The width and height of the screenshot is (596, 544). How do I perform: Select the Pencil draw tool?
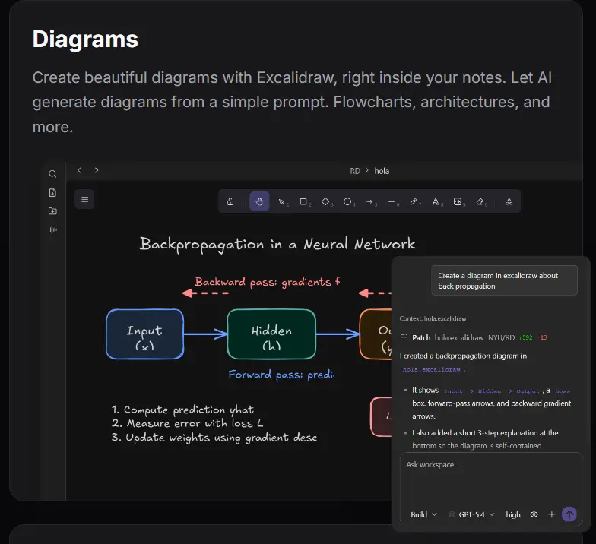coord(414,202)
